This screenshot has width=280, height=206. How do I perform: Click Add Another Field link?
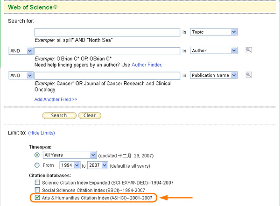point(56,99)
